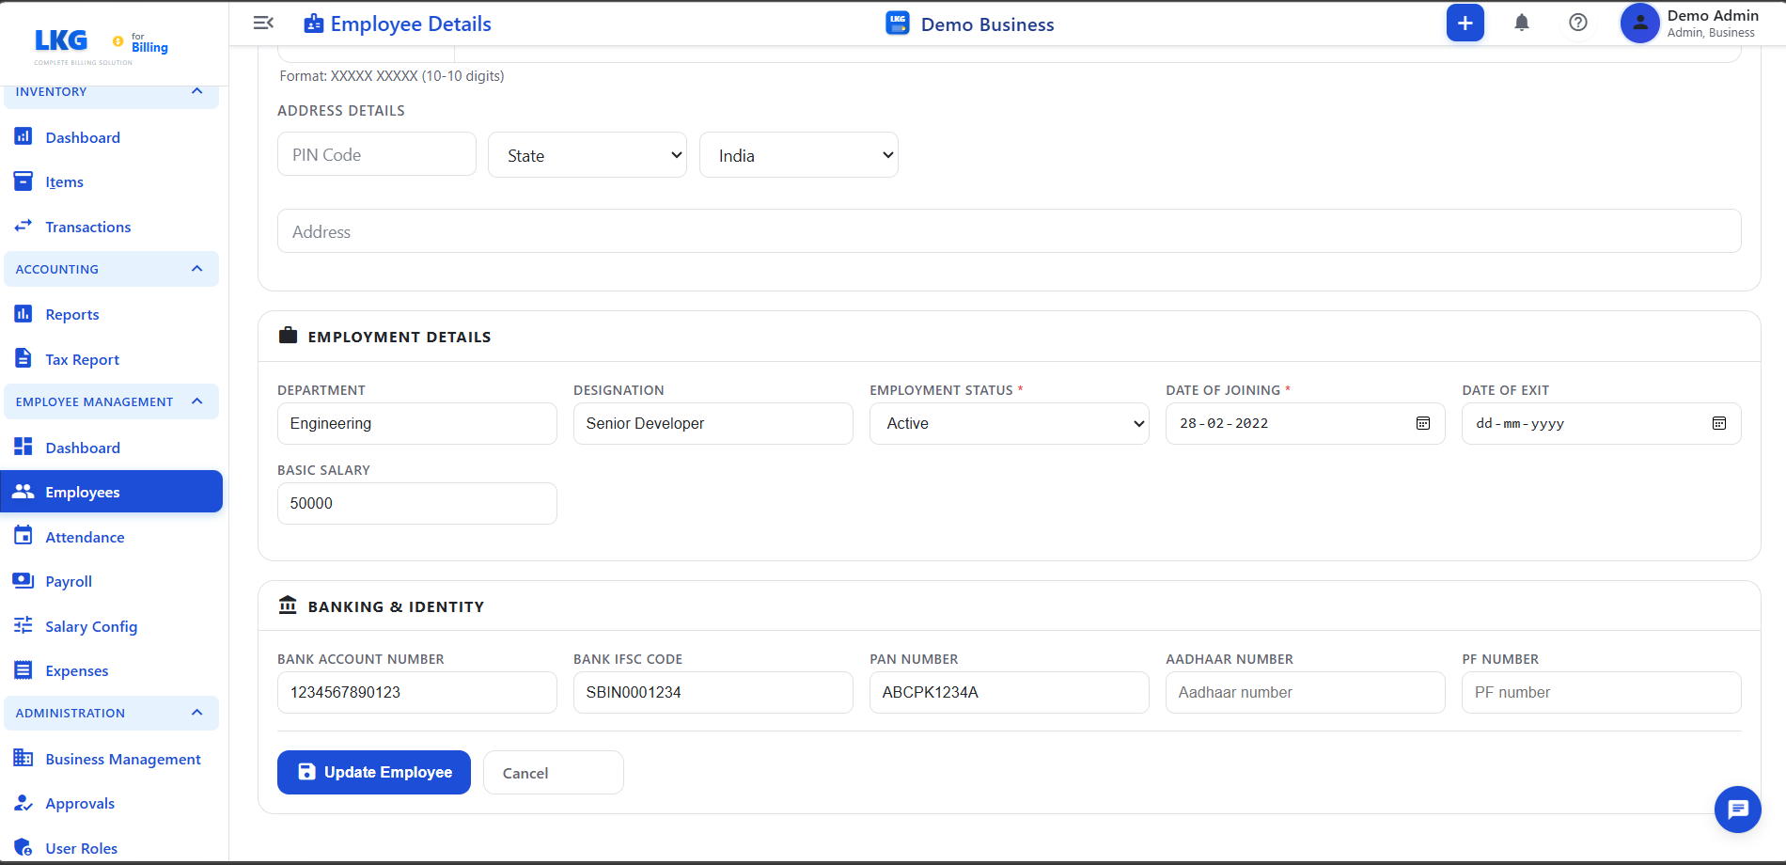Click the Salary Config sliders icon

(23, 625)
